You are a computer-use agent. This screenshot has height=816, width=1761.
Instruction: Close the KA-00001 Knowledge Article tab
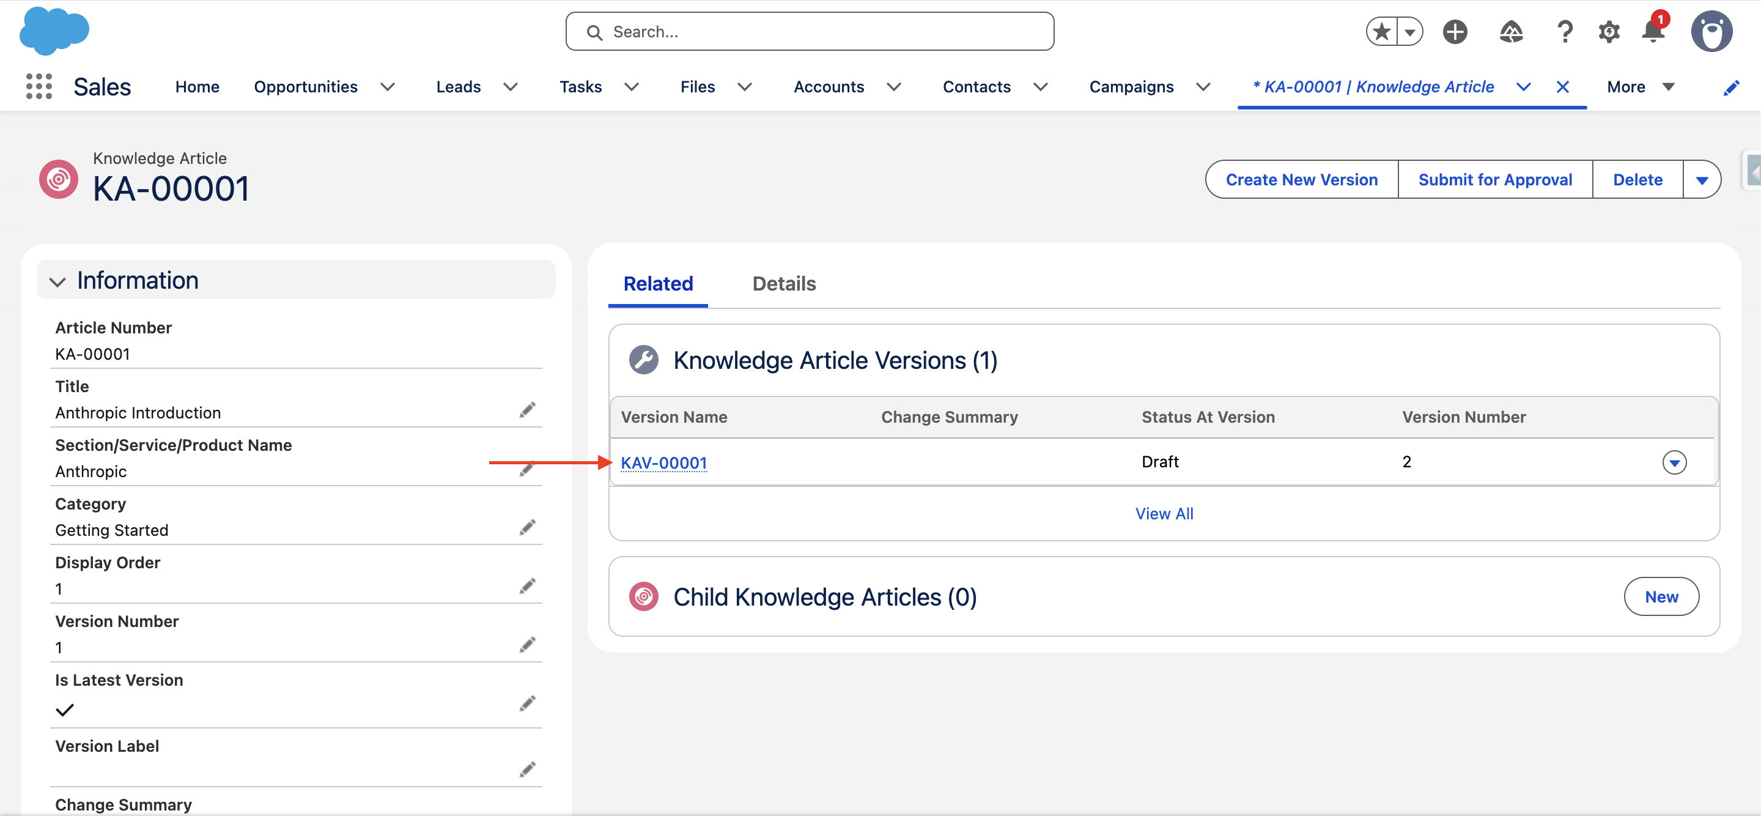(1562, 87)
